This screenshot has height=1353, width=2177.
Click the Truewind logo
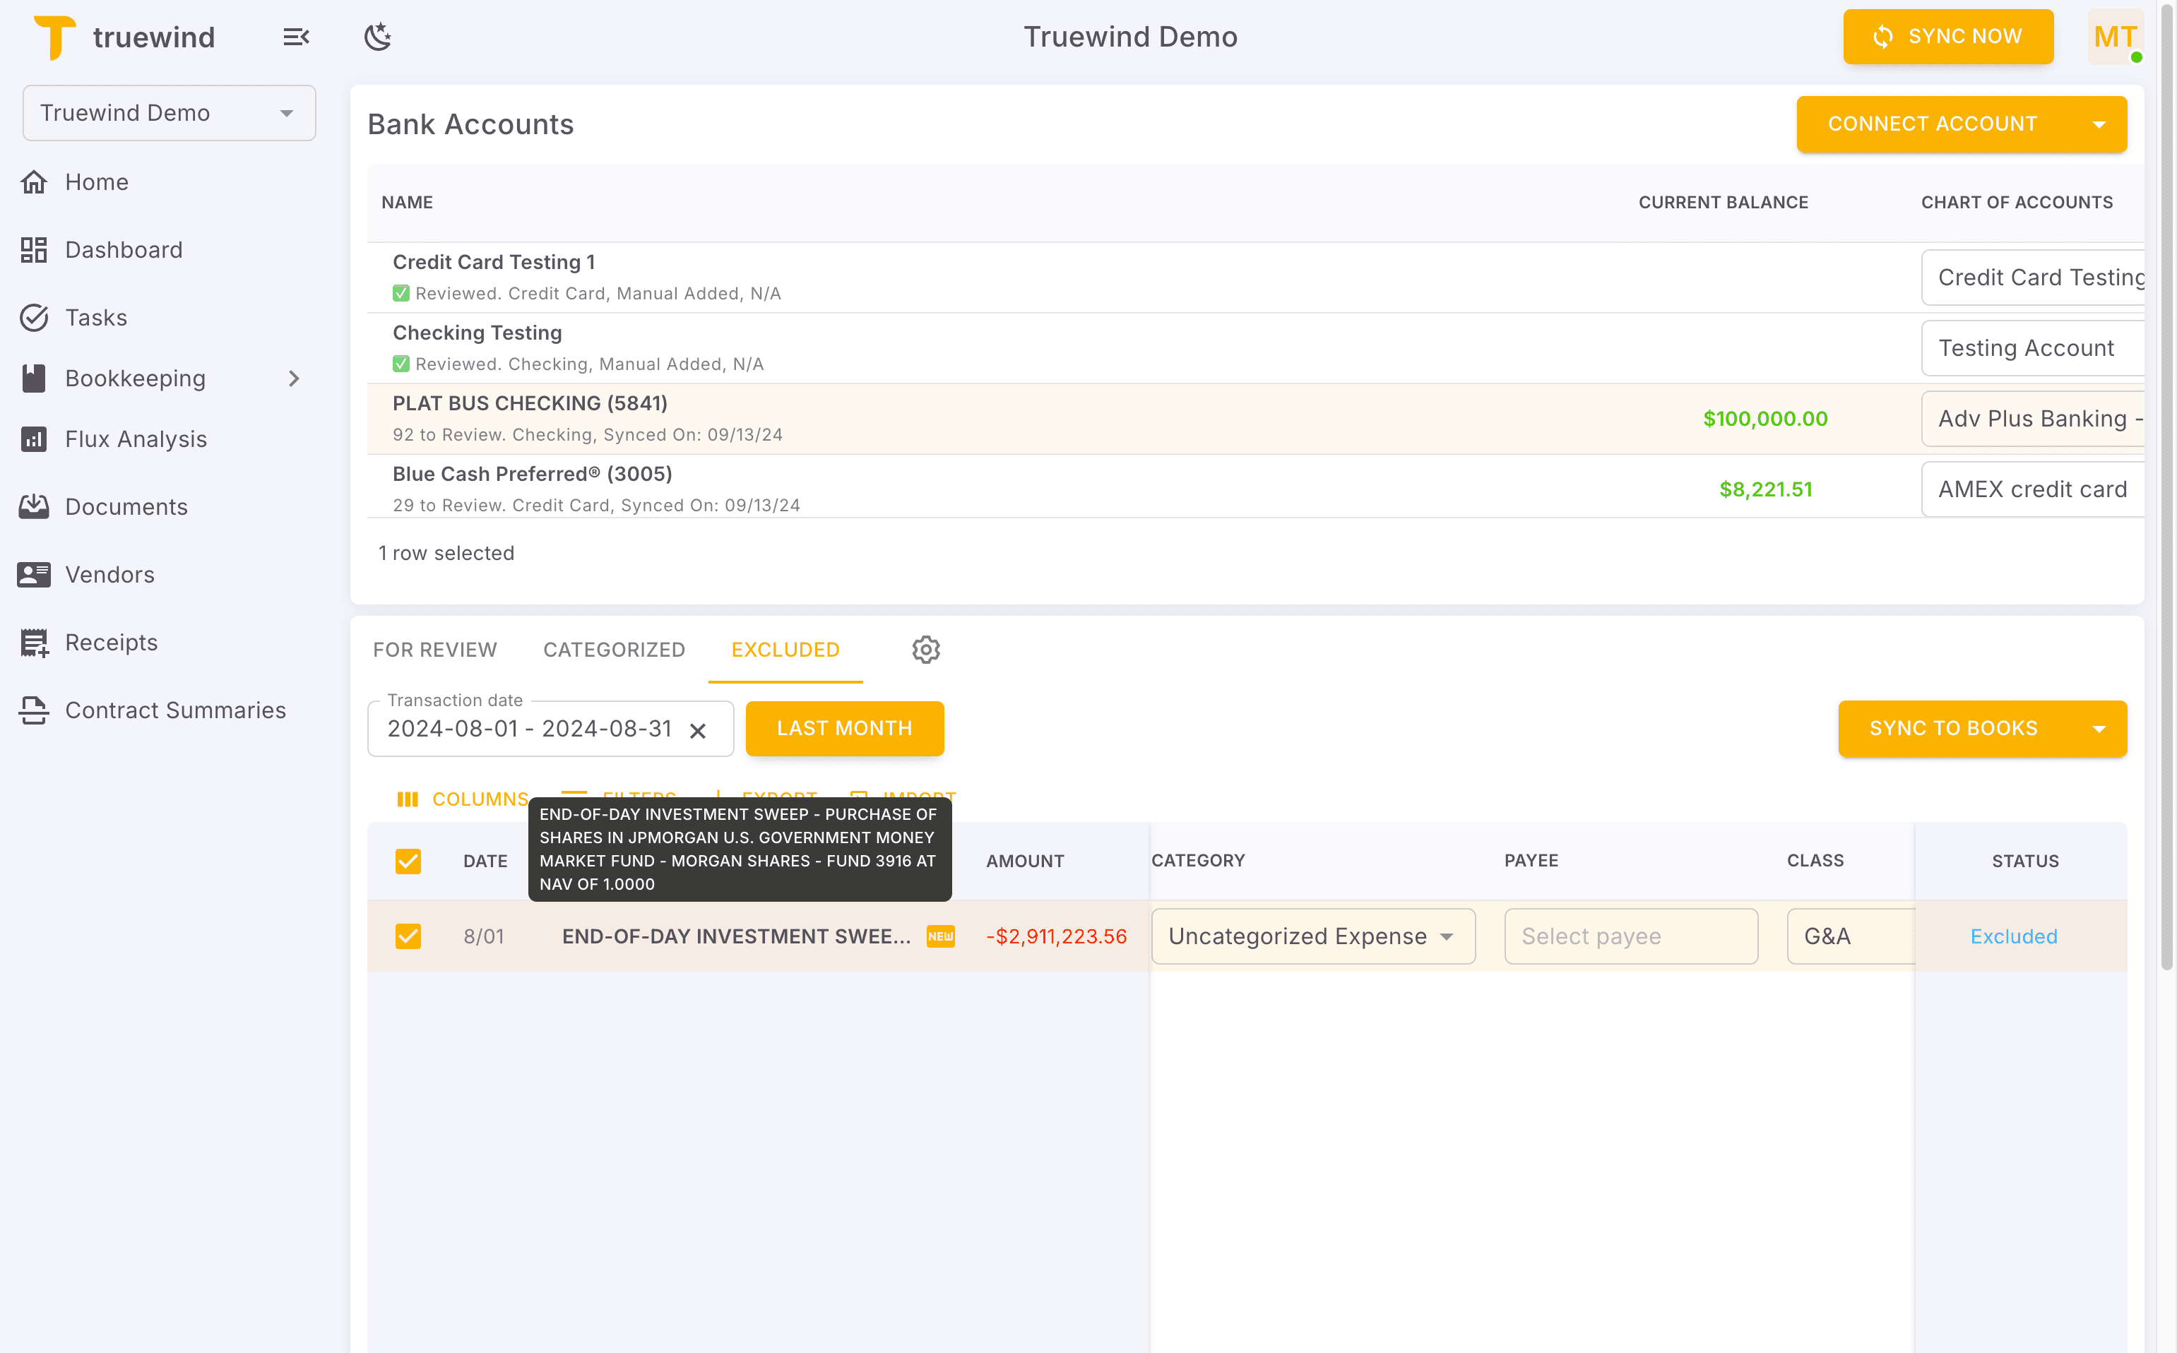[x=54, y=36]
